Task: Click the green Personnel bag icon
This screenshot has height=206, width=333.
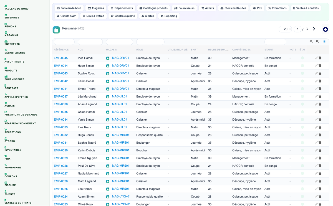Action: [56, 30]
